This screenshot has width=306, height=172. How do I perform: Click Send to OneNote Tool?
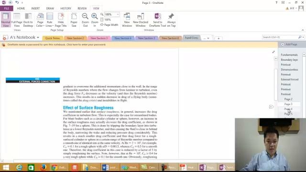click(157, 20)
